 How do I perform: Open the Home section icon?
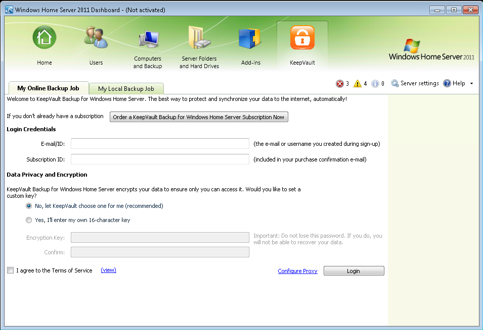click(45, 37)
